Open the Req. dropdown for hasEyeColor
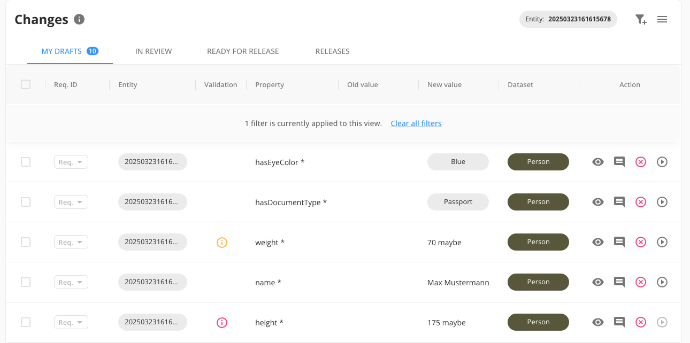The height and width of the screenshot is (343, 690). (x=71, y=162)
